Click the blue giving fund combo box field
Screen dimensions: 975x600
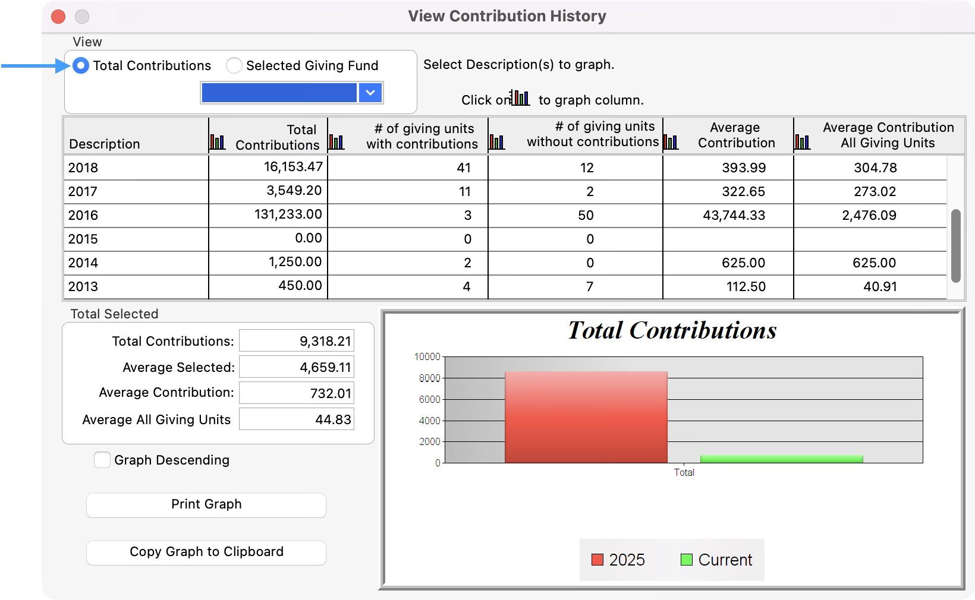[279, 93]
